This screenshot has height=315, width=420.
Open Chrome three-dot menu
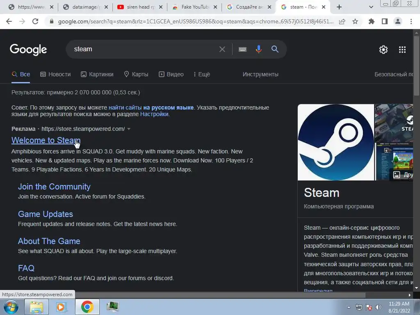[411, 21]
